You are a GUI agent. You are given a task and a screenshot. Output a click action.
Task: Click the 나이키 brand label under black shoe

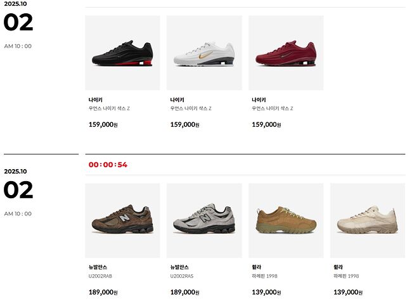tap(95, 100)
